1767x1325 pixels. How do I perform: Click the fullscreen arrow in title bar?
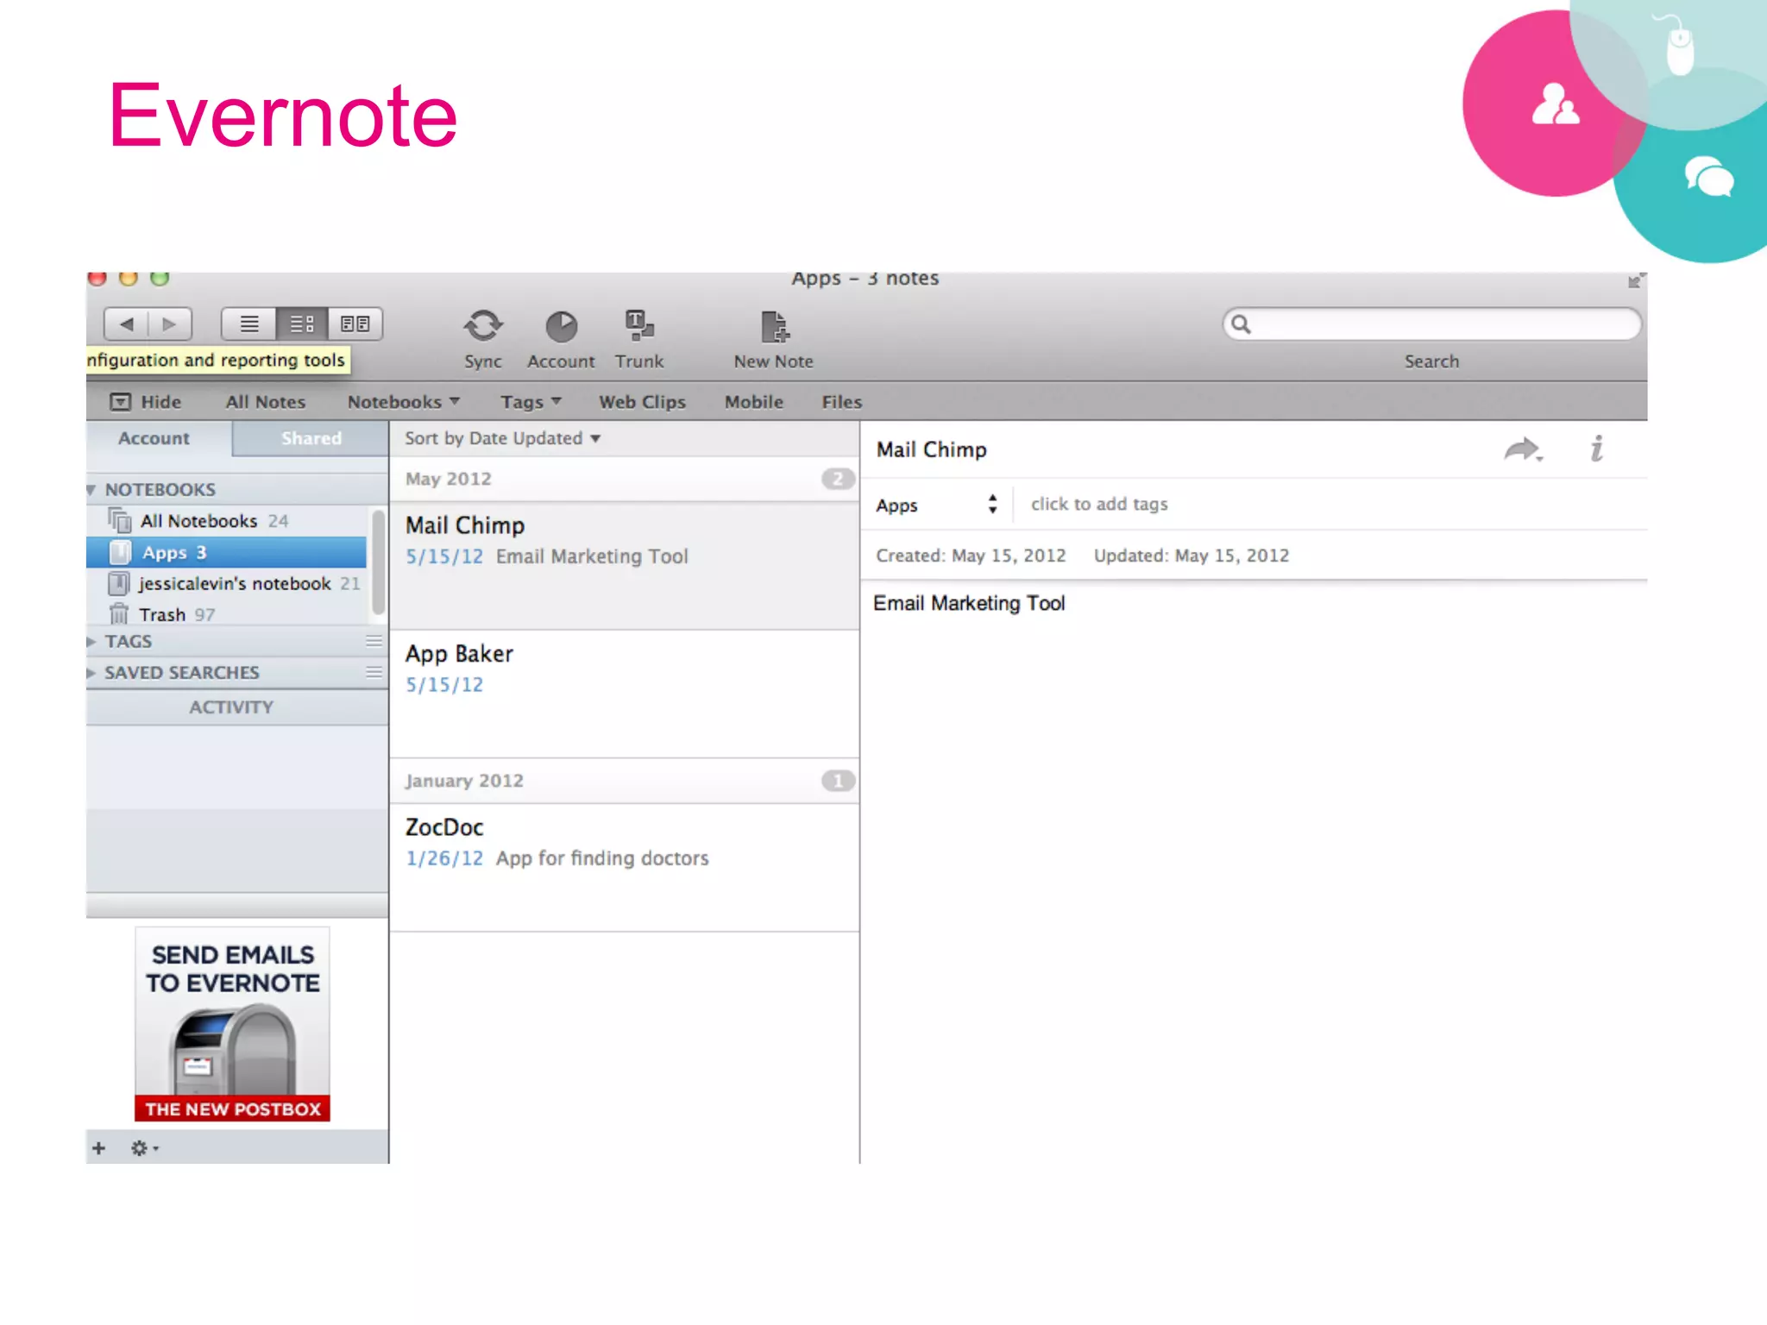[x=1635, y=280]
